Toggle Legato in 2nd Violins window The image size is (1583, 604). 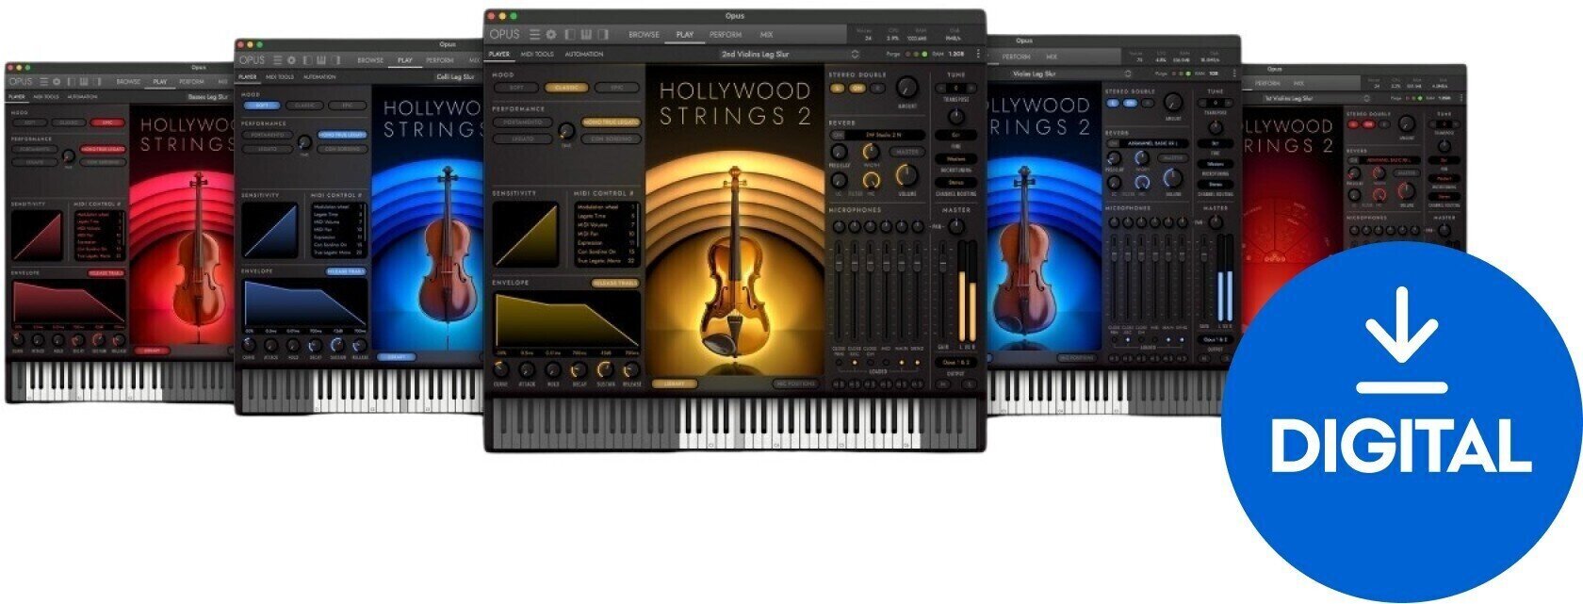[x=522, y=139]
